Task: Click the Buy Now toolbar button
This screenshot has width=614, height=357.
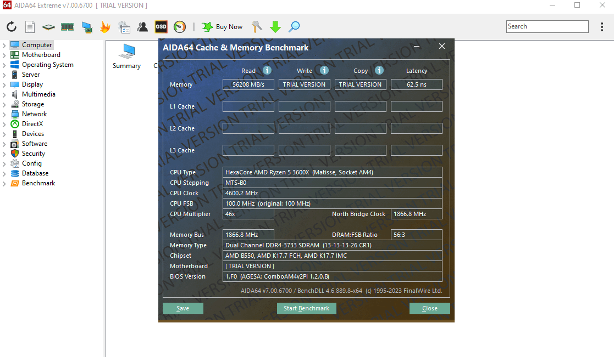Action: (x=222, y=26)
